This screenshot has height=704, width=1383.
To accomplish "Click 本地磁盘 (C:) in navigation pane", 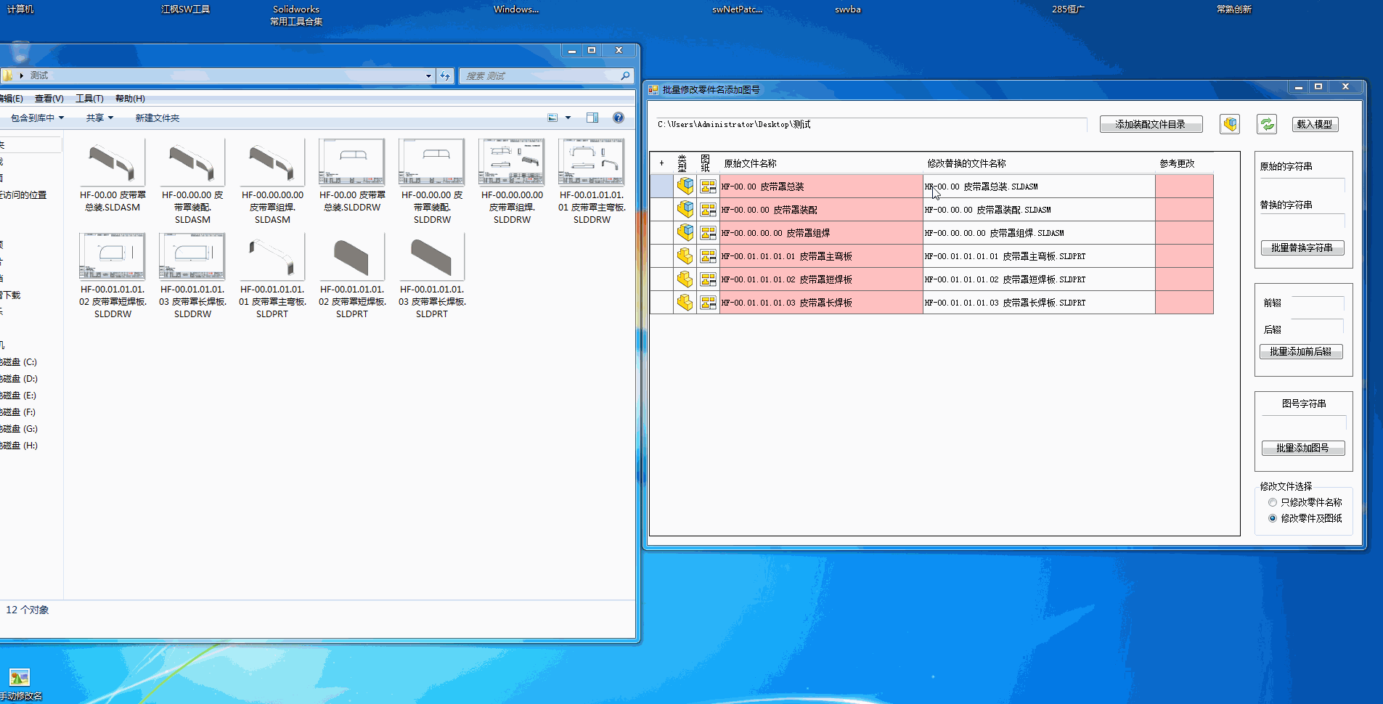I will click(19, 362).
